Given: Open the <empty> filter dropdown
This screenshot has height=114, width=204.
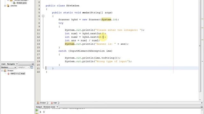Looking at the screenshot, I should 23,67.
